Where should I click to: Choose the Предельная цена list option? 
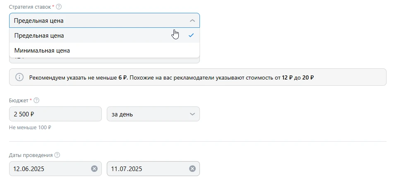point(39,36)
